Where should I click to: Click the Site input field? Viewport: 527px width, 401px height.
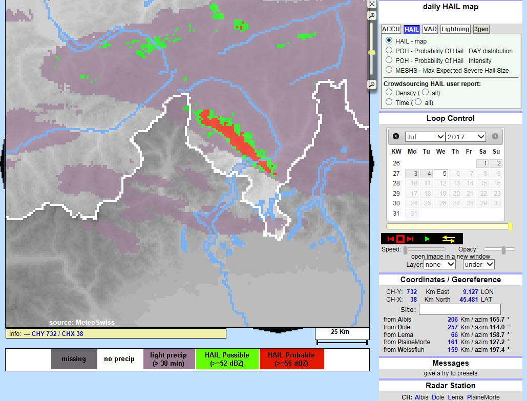(459, 309)
